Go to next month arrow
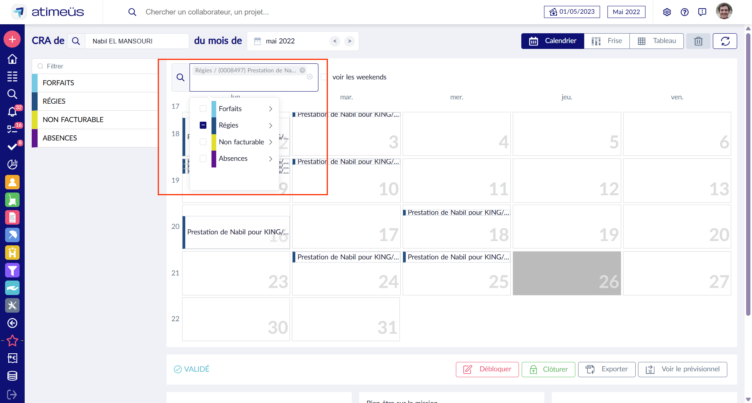 [x=349, y=41]
